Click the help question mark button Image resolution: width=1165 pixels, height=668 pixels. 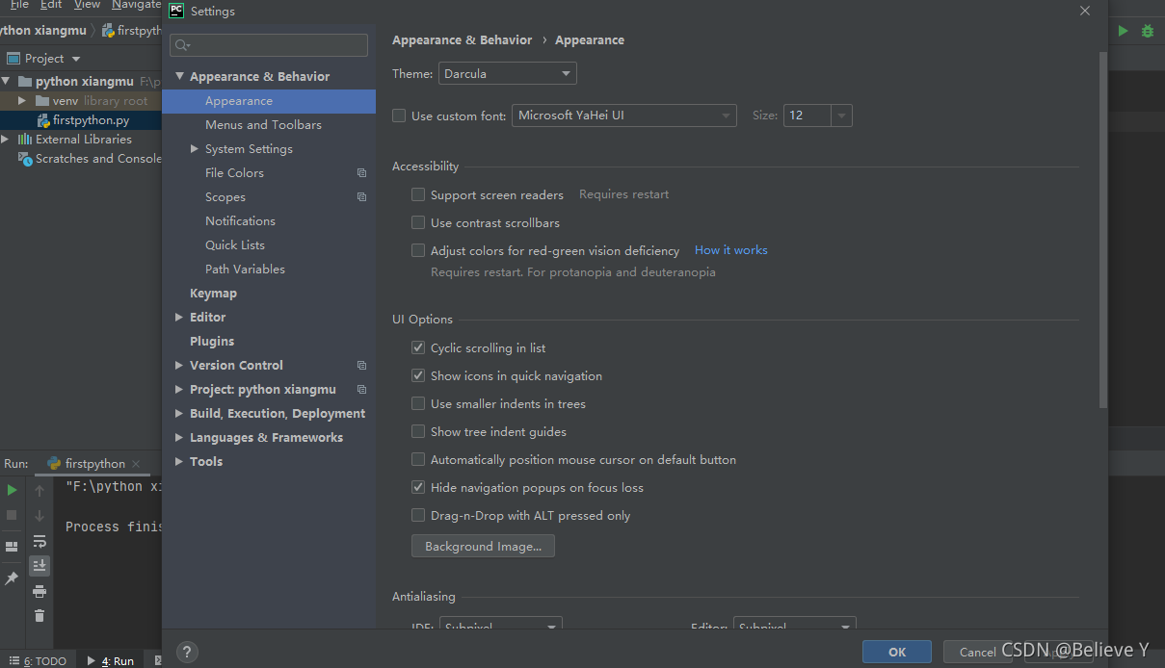tap(188, 652)
